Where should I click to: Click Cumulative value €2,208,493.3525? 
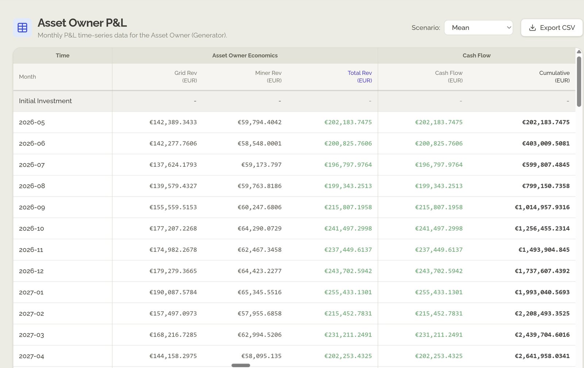[x=542, y=314]
